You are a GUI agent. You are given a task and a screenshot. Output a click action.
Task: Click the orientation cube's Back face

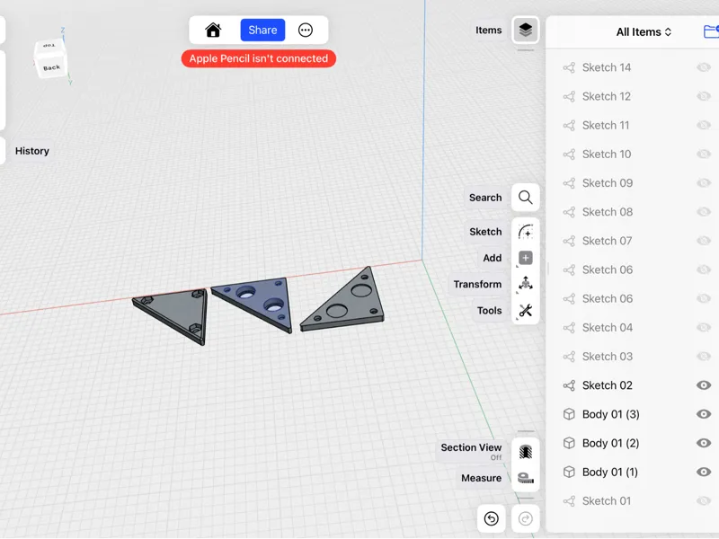pyautogui.click(x=51, y=68)
